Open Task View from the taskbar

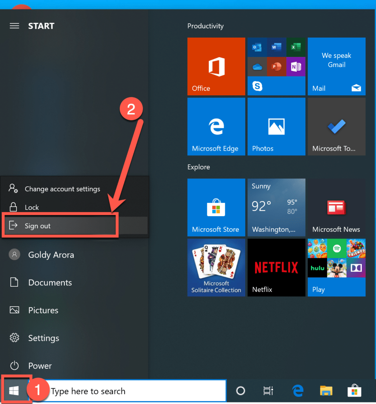268,391
